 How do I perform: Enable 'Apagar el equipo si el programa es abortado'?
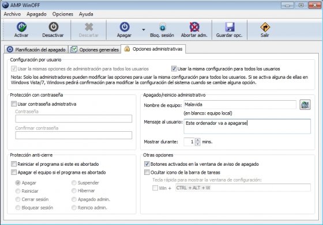[14, 172]
